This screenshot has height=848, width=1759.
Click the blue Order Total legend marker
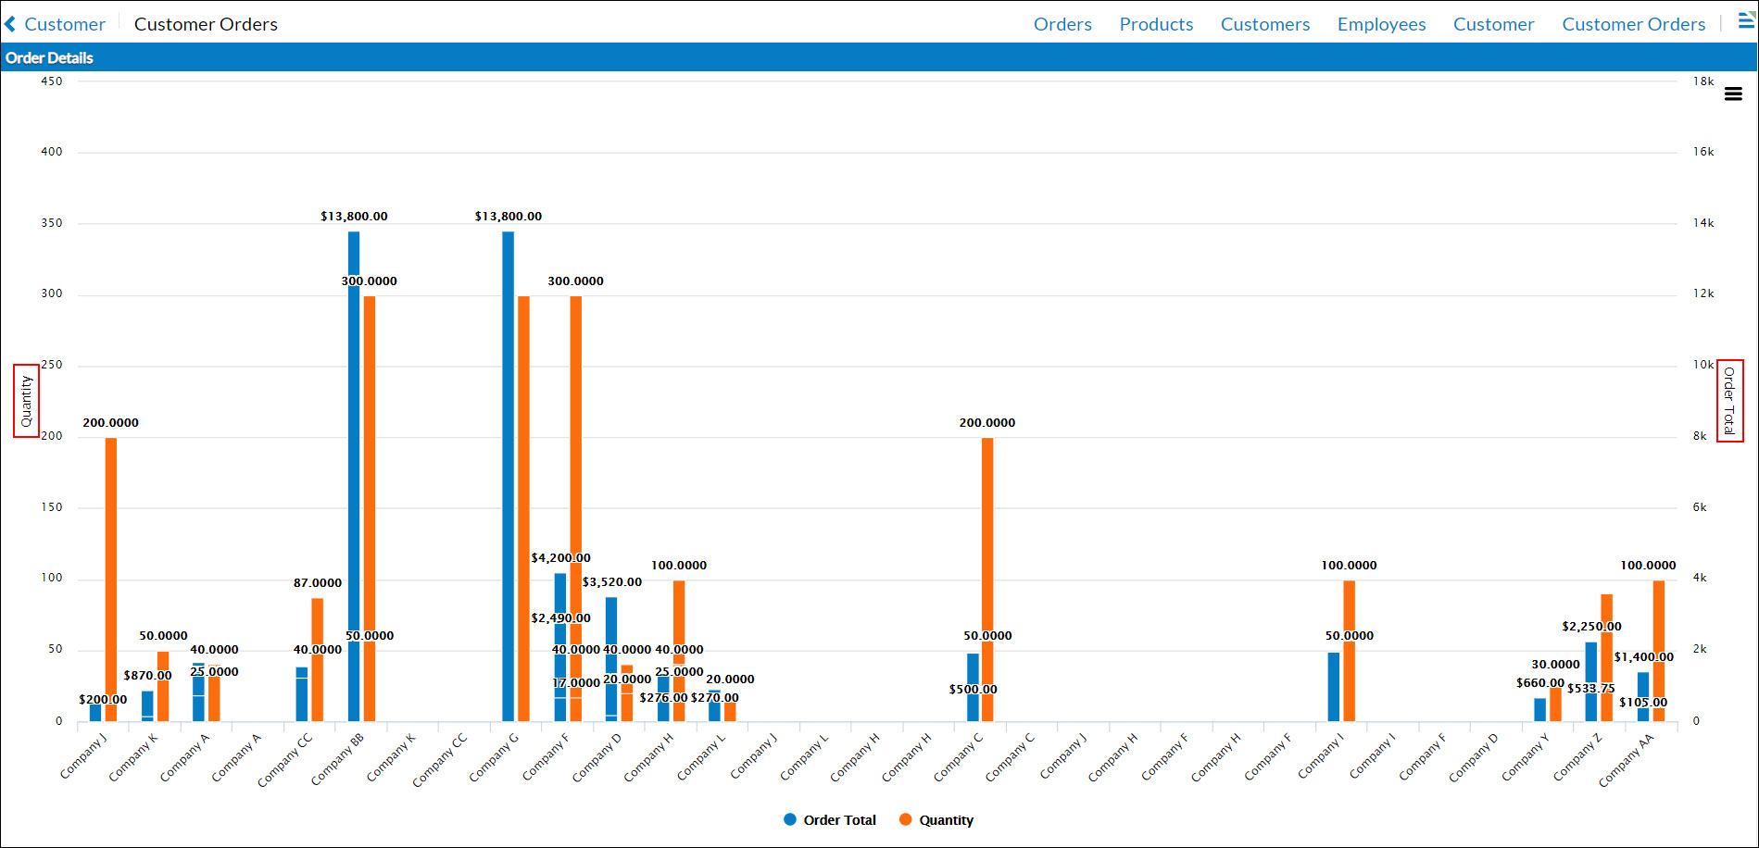[788, 819]
